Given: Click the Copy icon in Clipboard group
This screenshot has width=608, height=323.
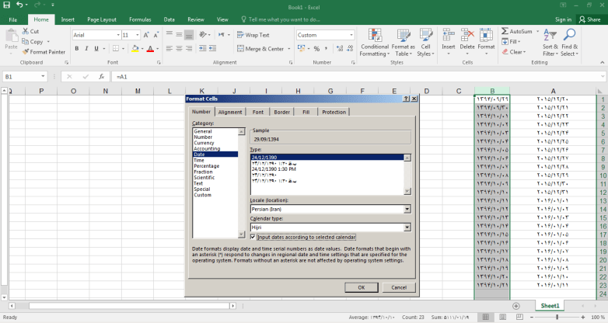Looking at the screenshot, I should pyautogui.click(x=26, y=41).
